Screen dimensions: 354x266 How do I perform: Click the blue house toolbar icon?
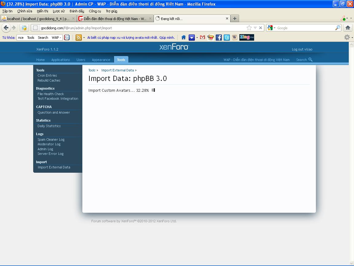click(183, 37)
